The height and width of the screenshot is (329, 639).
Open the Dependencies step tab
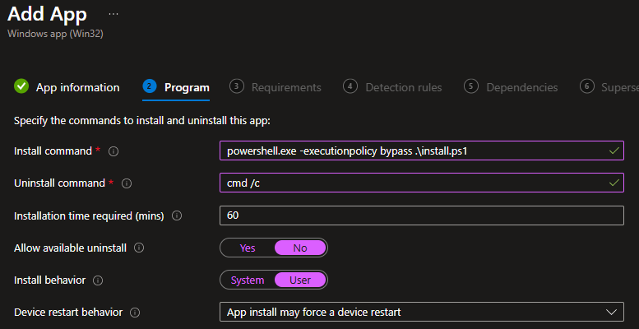pos(511,87)
